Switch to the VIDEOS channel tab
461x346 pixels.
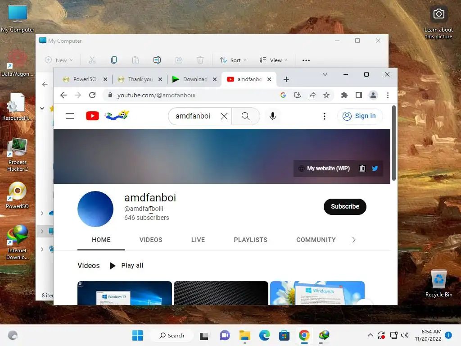(x=151, y=240)
